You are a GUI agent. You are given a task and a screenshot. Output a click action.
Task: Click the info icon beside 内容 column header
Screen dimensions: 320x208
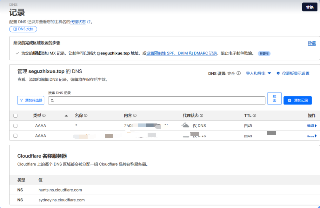pos(135,116)
